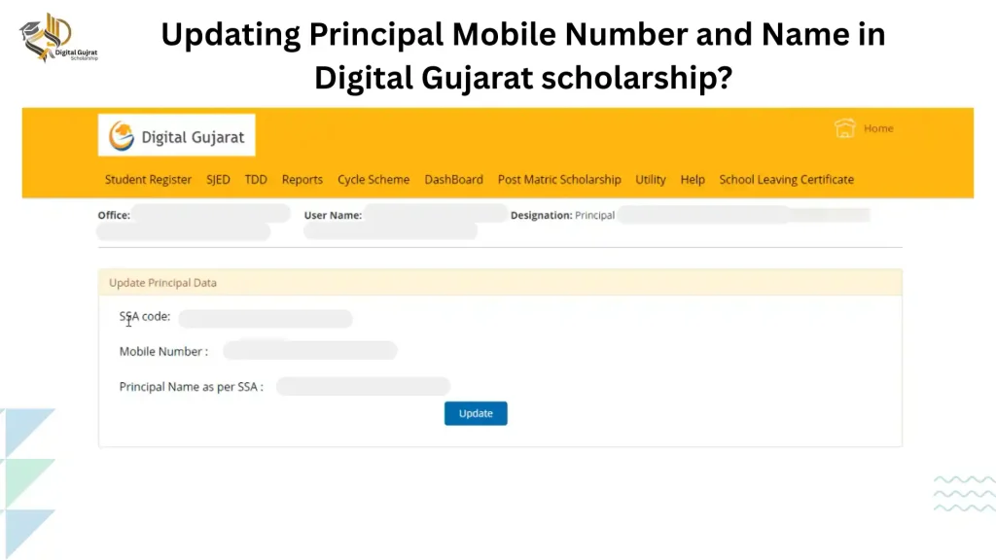Click the Digital Gujarat Scholarship graduation cap logo

(56, 38)
